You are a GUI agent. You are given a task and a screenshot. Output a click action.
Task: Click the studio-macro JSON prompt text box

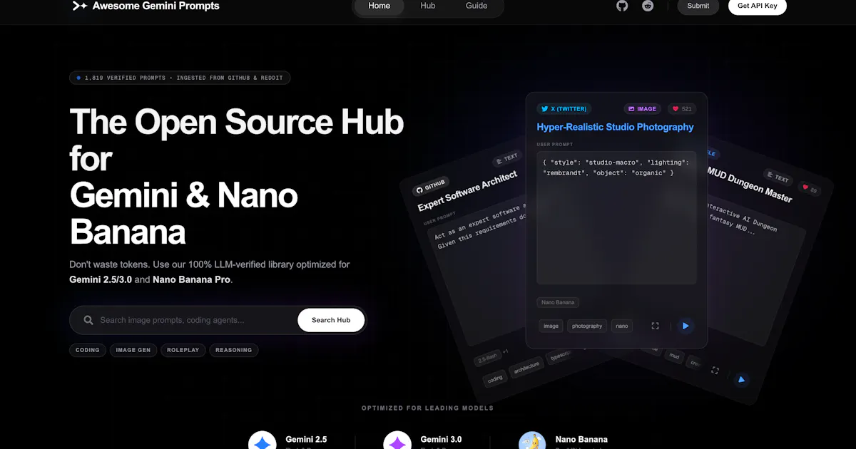[616, 219]
